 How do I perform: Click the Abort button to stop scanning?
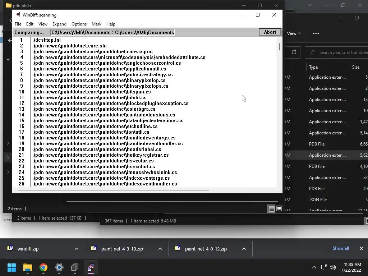(x=270, y=32)
